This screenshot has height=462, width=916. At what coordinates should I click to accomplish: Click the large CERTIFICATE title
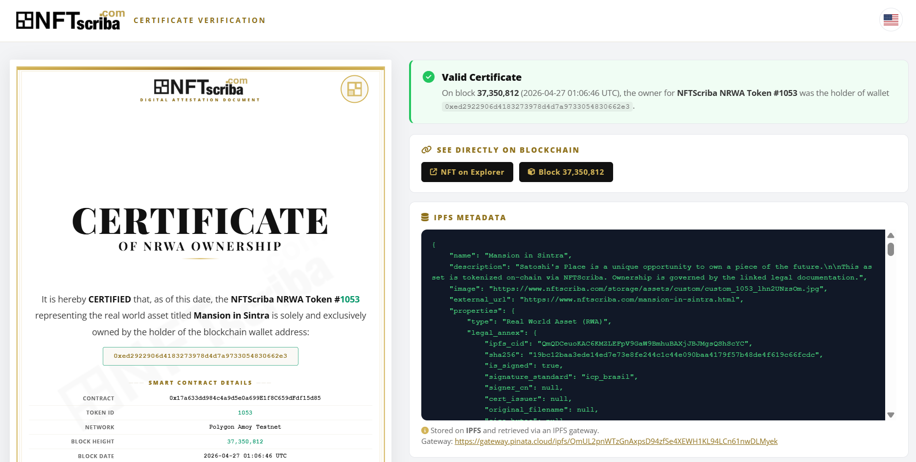(x=200, y=221)
